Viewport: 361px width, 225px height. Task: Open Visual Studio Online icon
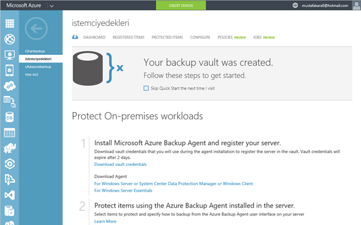click(x=10, y=195)
